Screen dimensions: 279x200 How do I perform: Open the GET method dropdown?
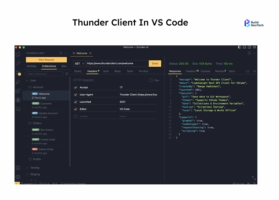coord(79,63)
